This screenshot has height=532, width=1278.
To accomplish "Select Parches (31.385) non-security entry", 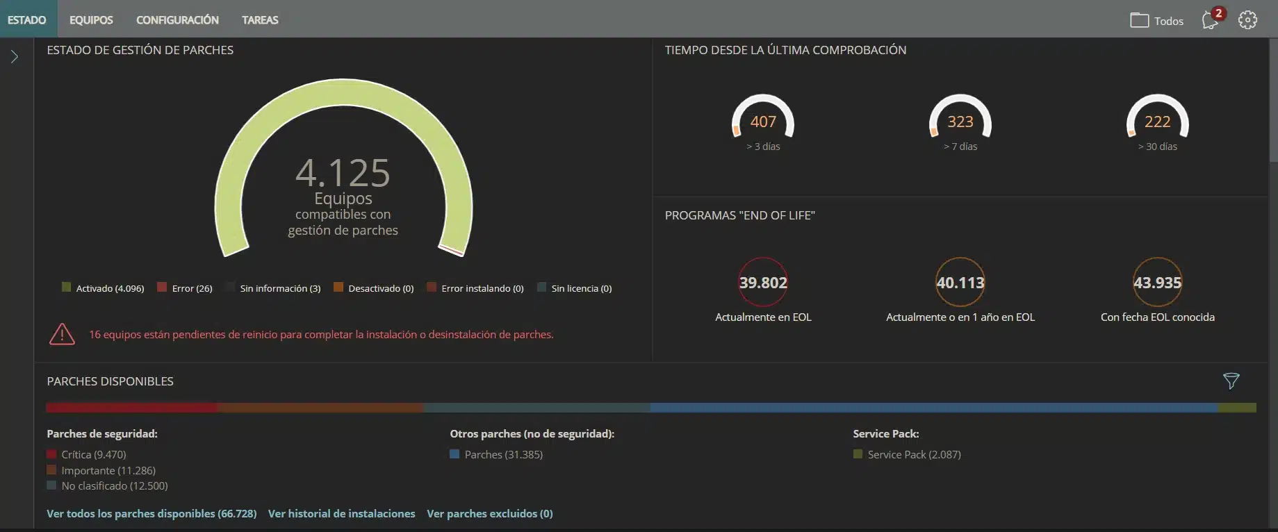I will pyautogui.click(x=496, y=454).
